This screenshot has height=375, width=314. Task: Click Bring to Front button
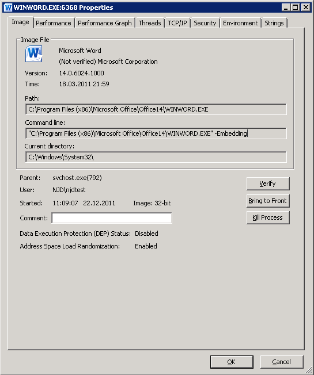click(x=268, y=201)
